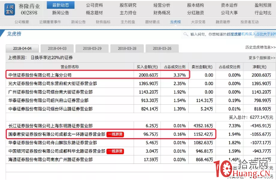
Task: Open 更多个股解读>> link
Action: pos(262,58)
